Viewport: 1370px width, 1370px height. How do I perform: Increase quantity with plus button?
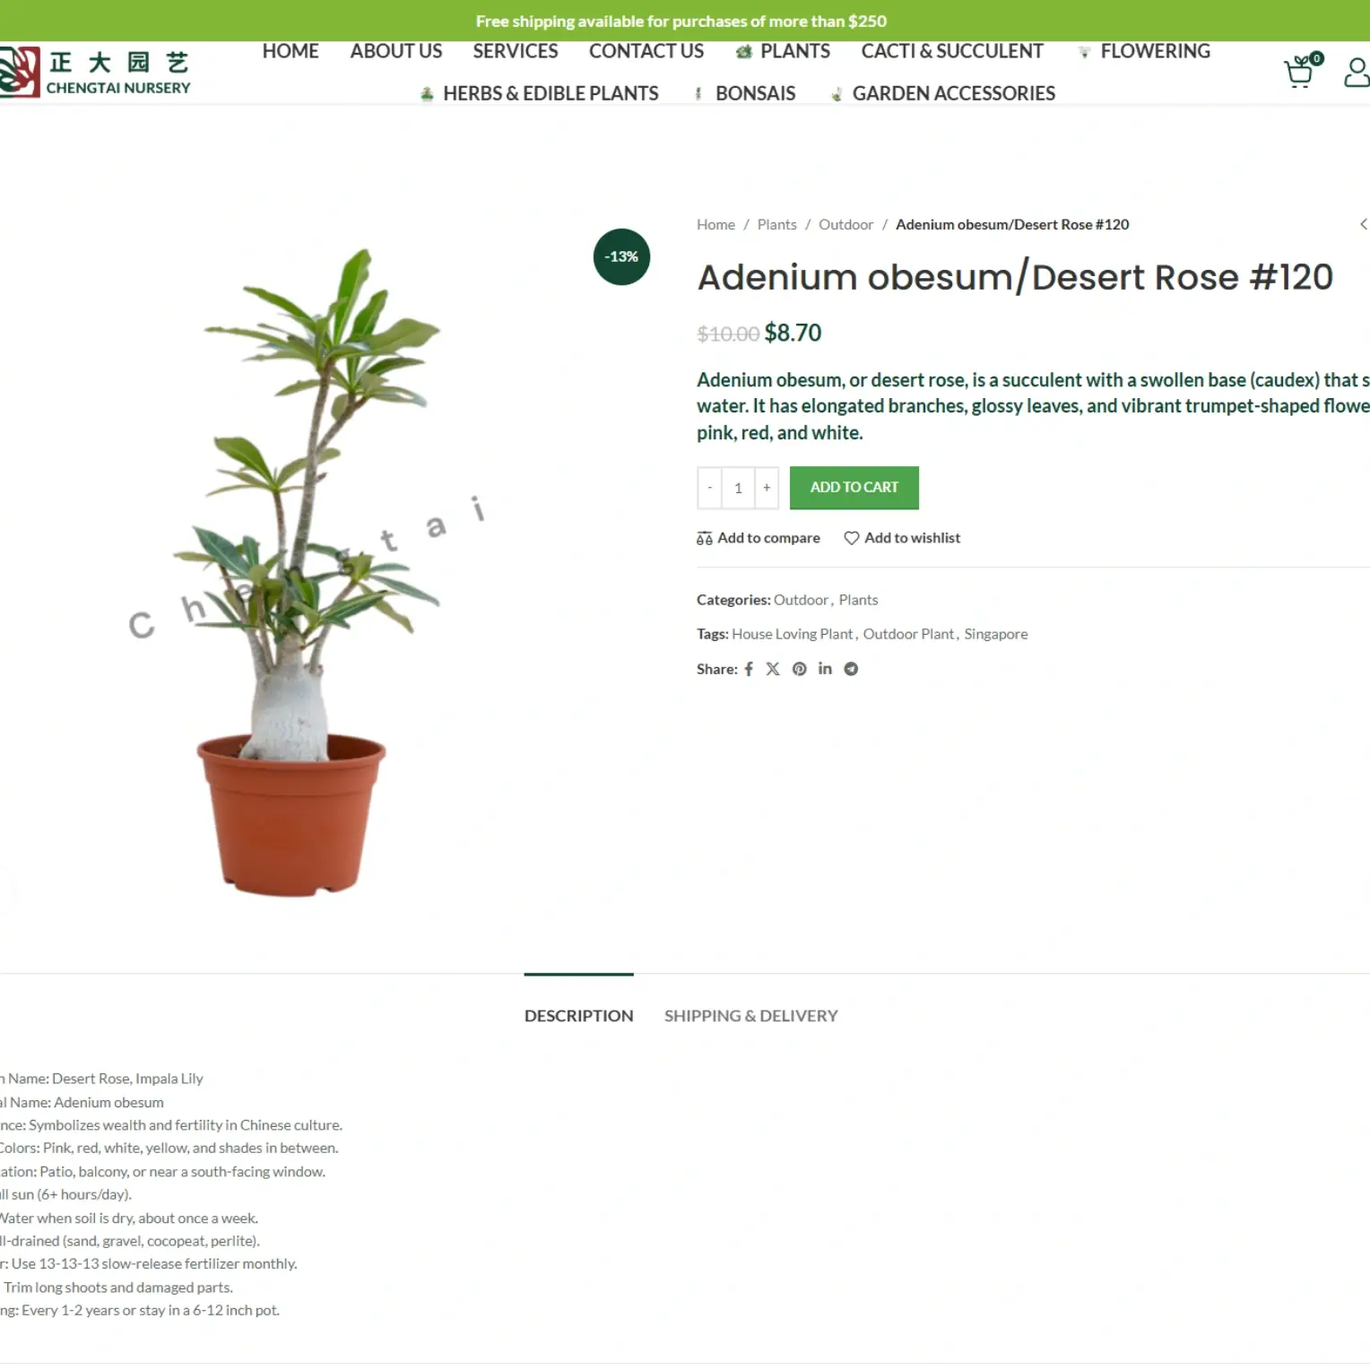pyautogui.click(x=767, y=488)
